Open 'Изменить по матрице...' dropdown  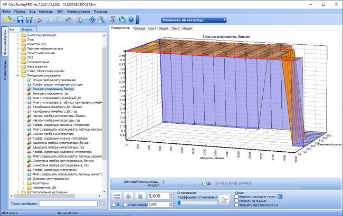coord(194,20)
